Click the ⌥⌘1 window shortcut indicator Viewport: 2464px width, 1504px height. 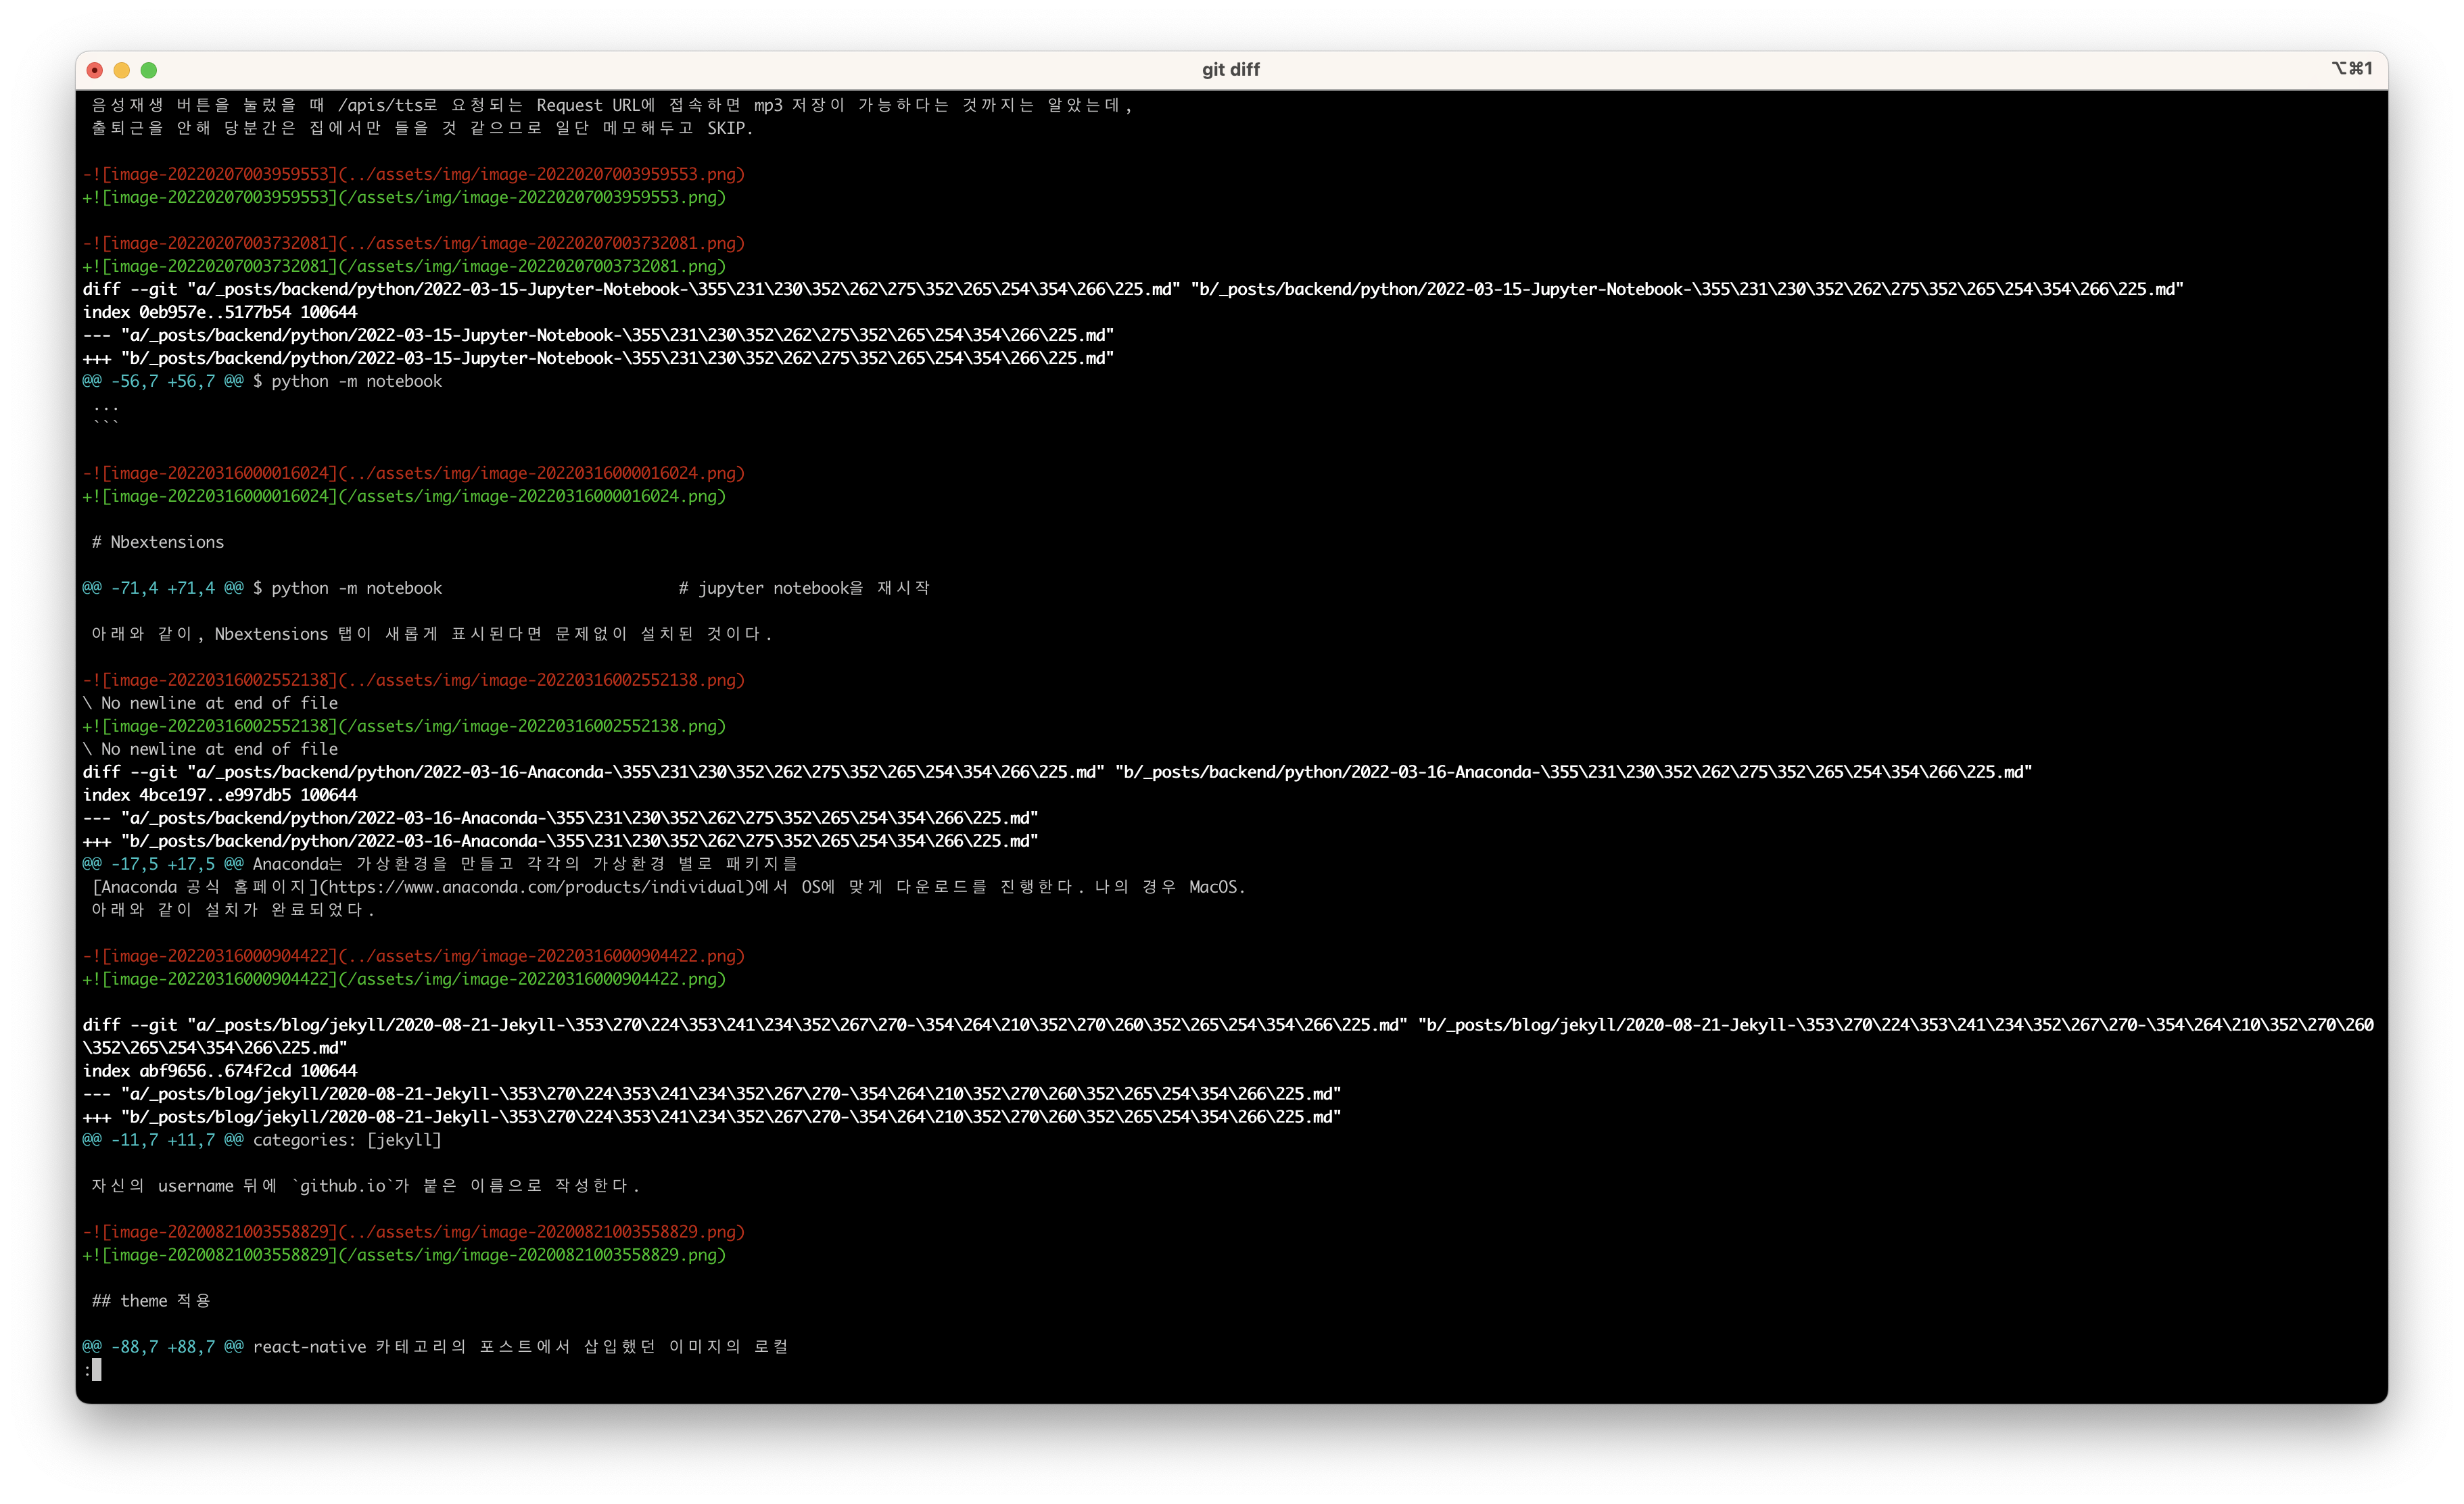[2351, 68]
